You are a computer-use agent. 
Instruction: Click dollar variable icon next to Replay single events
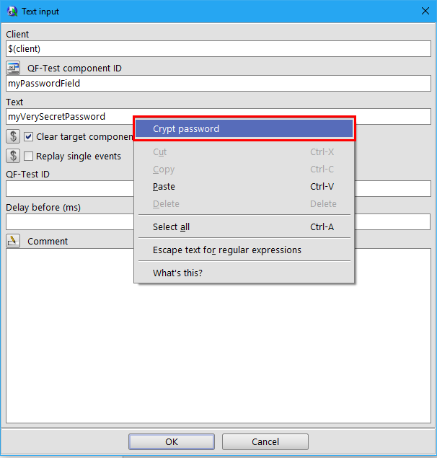13,156
